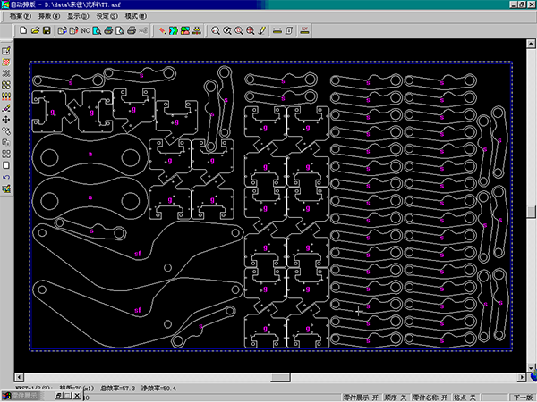Click the blue undo arrow in left sidebar
The height and width of the screenshot is (402, 537).
[x=6, y=178]
